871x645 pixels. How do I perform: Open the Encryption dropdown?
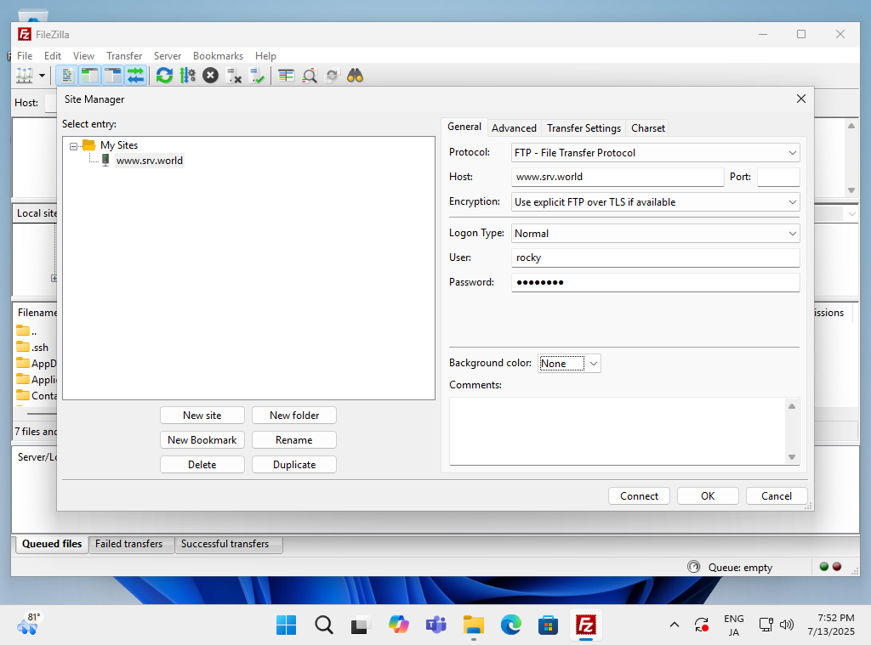point(655,202)
